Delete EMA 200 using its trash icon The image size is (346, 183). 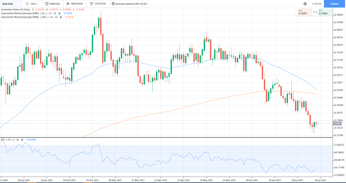[x=61, y=17]
